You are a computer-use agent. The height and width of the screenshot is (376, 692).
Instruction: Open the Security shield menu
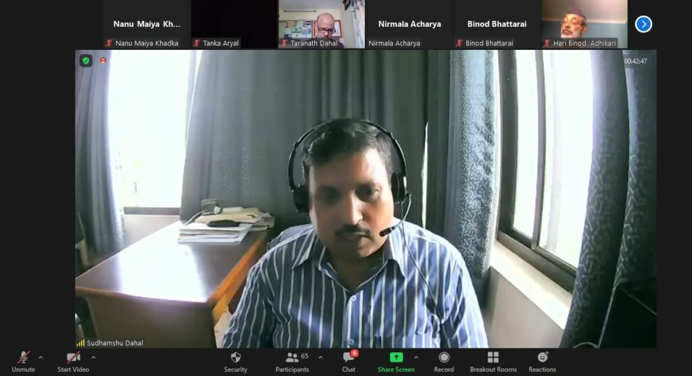235,360
